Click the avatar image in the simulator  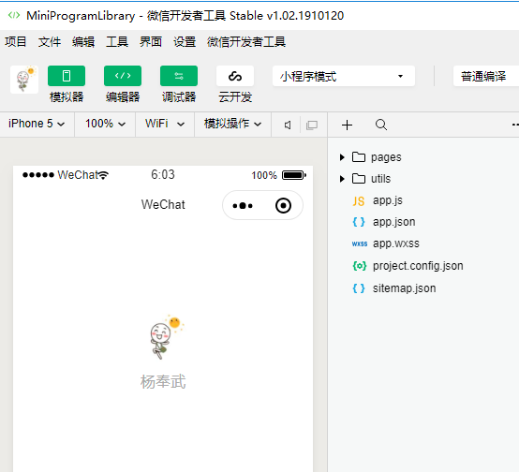(167, 336)
